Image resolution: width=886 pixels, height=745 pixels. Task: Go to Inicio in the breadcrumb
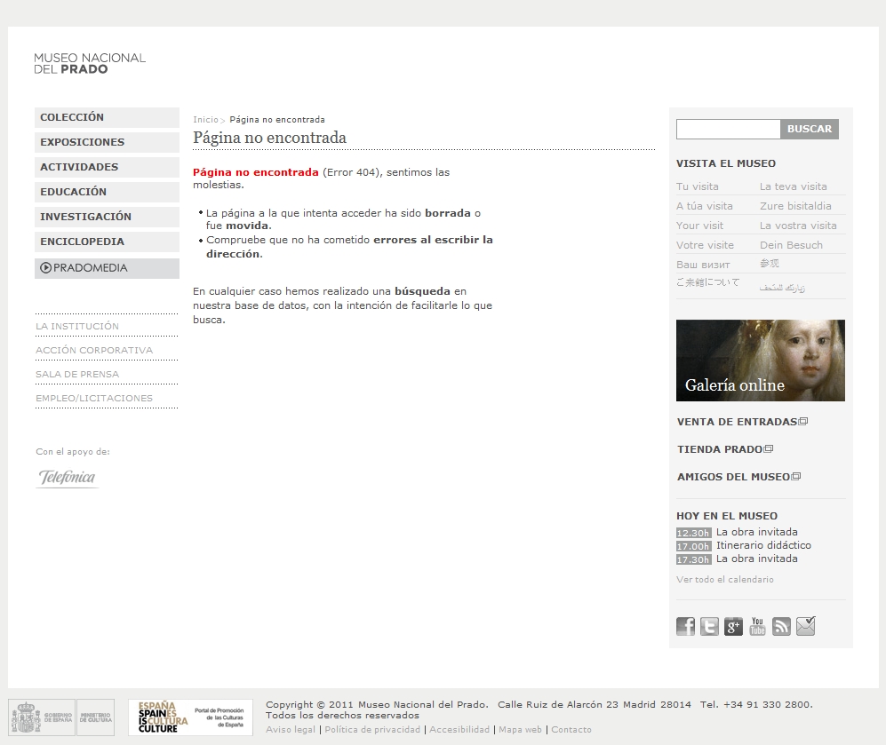[x=204, y=120]
